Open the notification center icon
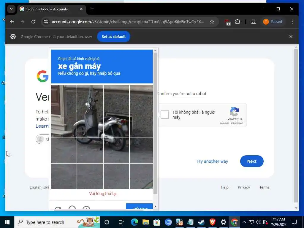Image resolution: width=304 pixels, height=228 pixels. point(294,222)
